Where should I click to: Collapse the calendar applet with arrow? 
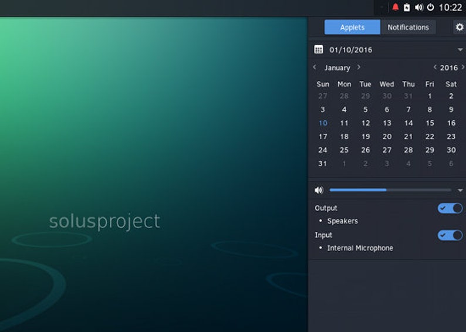tap(460, 50)
